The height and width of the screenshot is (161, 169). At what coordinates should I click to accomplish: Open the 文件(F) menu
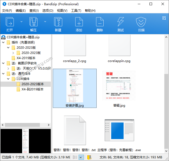click(7, 11)
